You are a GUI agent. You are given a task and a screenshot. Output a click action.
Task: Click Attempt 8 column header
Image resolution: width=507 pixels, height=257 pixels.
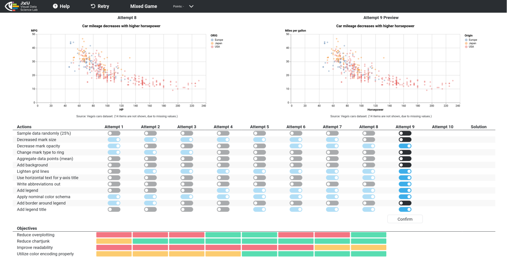click(x=369, y=127)
